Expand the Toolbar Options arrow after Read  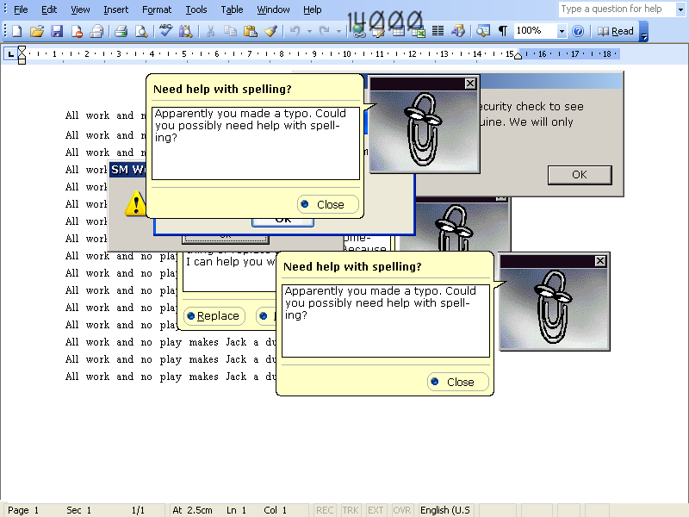pyautogui.click(x=643, y=32)
